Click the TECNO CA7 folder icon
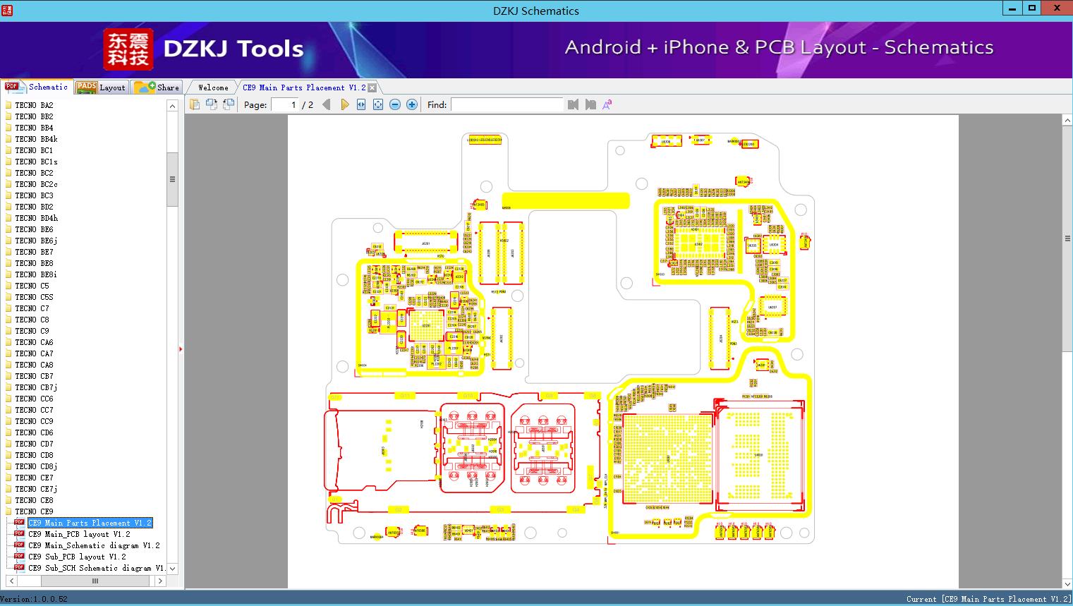 [8, 353]
